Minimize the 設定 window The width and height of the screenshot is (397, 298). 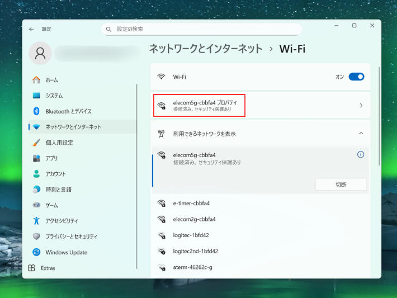[337, 26]
